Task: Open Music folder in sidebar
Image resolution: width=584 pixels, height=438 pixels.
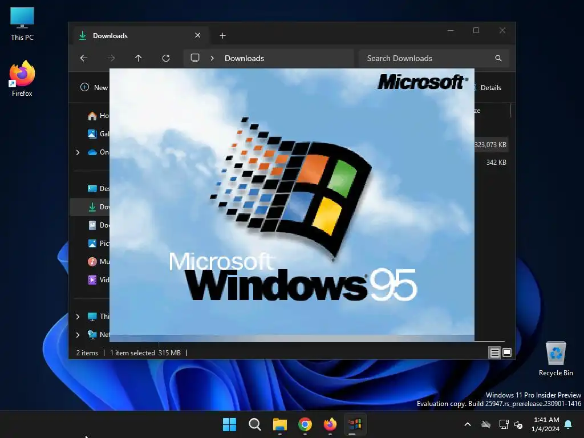Action: pos(98,261)
